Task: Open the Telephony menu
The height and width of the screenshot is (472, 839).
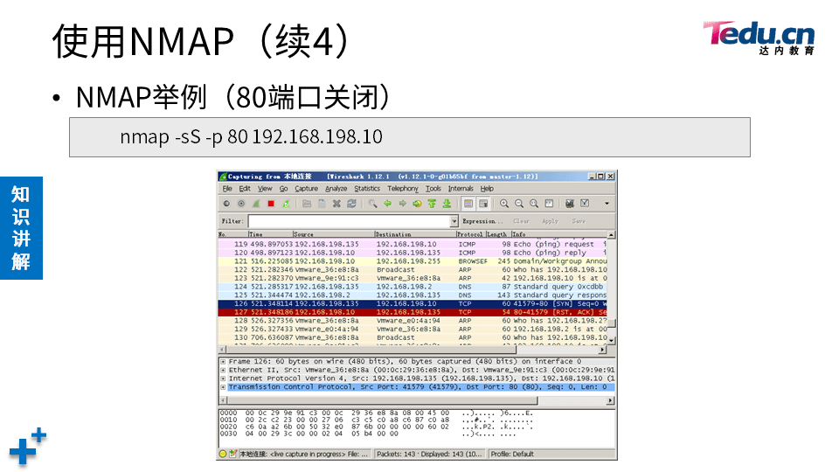Action: [403, 189]
